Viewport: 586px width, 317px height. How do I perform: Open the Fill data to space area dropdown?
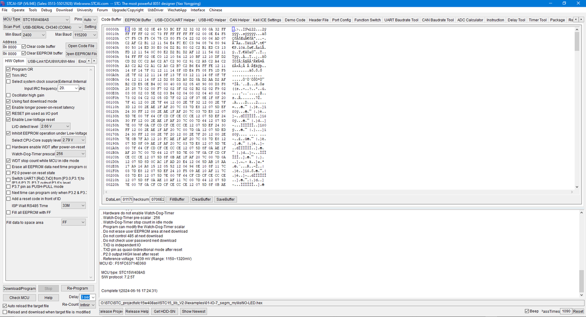[74, 222]
